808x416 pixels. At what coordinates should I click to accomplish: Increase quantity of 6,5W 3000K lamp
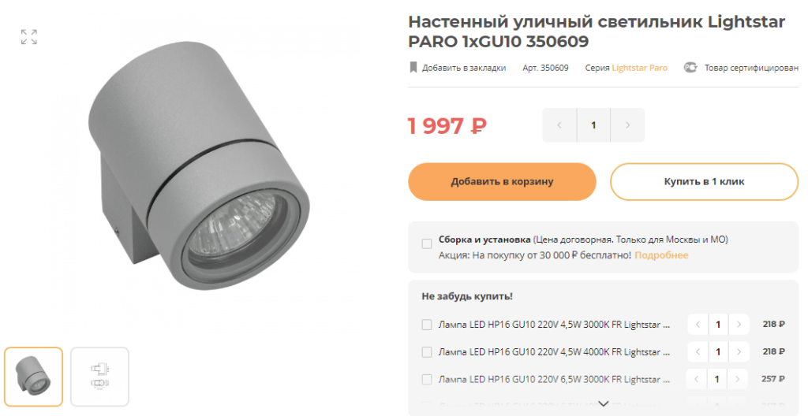(x=738, y=380)
